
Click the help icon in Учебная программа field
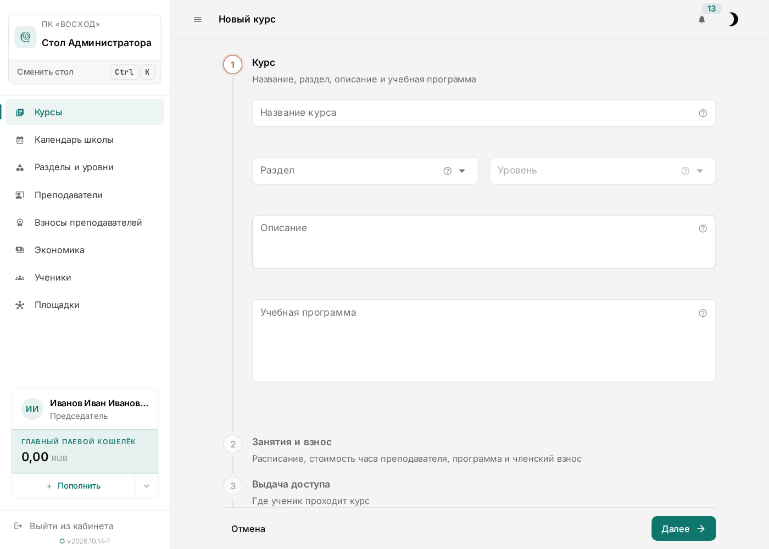[703, 313]
